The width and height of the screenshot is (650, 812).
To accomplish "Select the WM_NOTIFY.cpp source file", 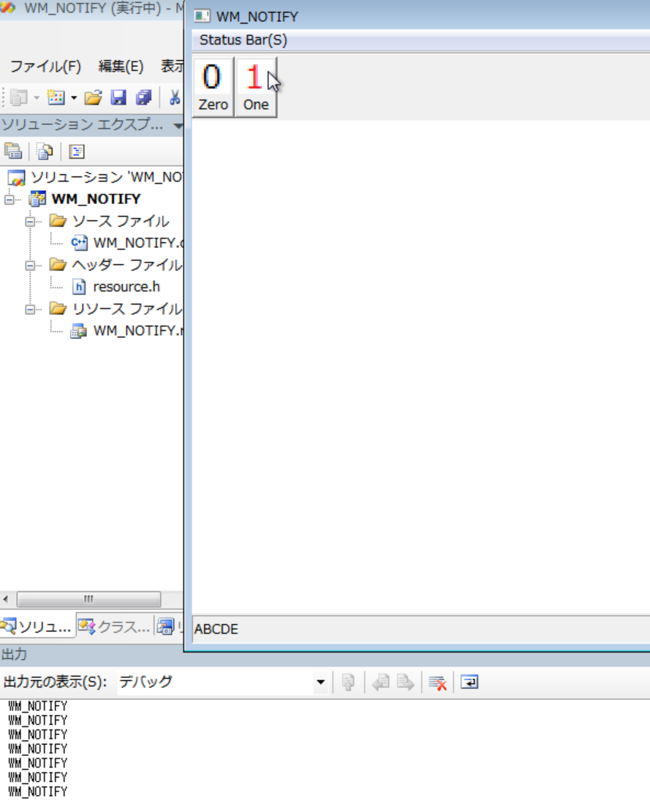I will click(137, 242).
